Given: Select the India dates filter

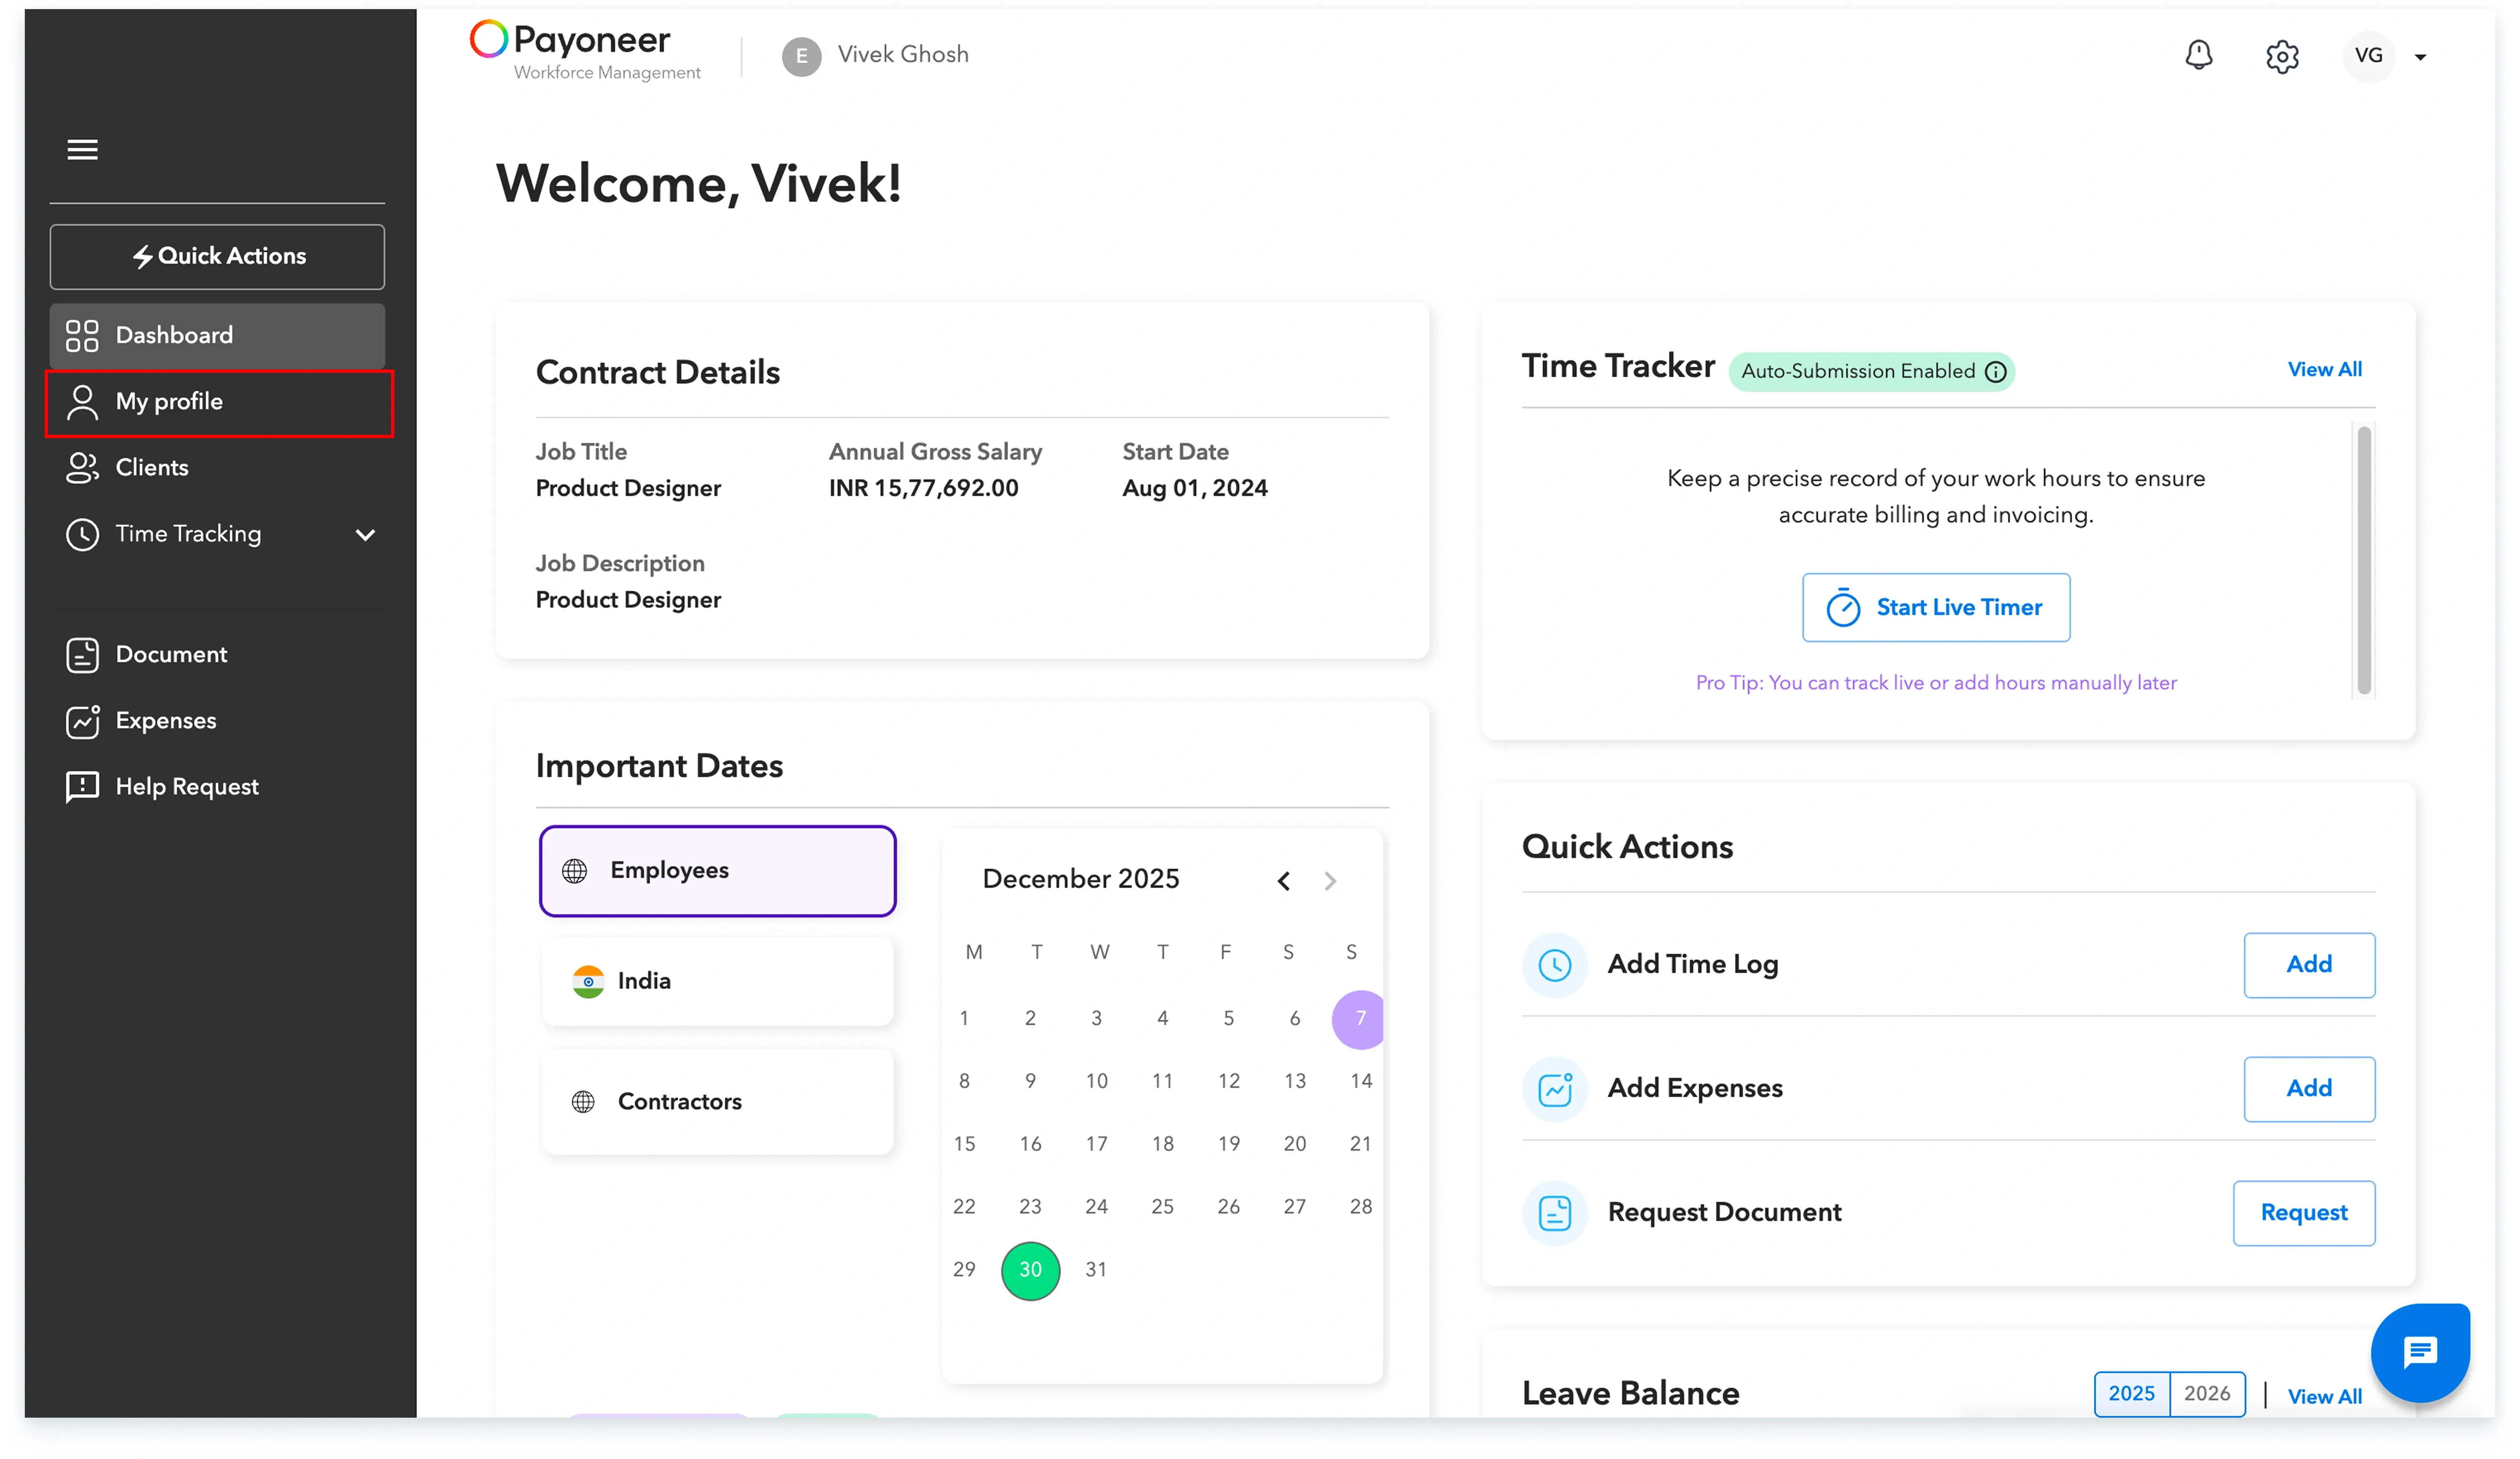Looking at the screenshot, I should (x=717, y=981).
